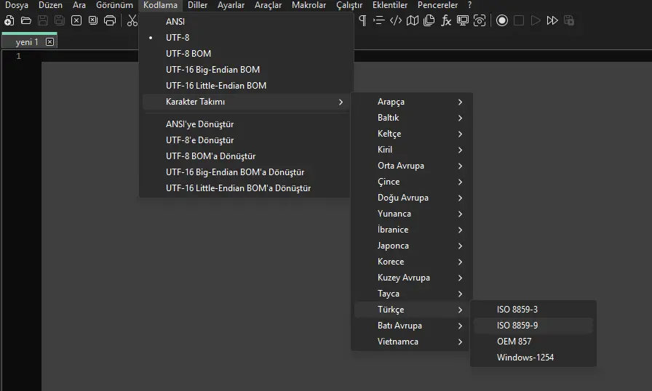
Task: Select OEM 857 charset
Action: coord(533,342)
